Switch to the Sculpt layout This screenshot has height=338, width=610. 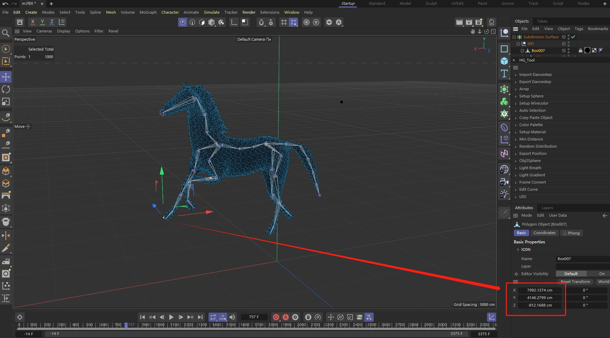pyautogui.click(x=431, y=3)
